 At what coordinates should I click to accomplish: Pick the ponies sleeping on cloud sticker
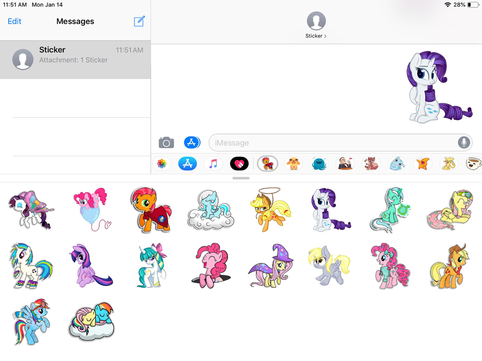tap(91, 322)
